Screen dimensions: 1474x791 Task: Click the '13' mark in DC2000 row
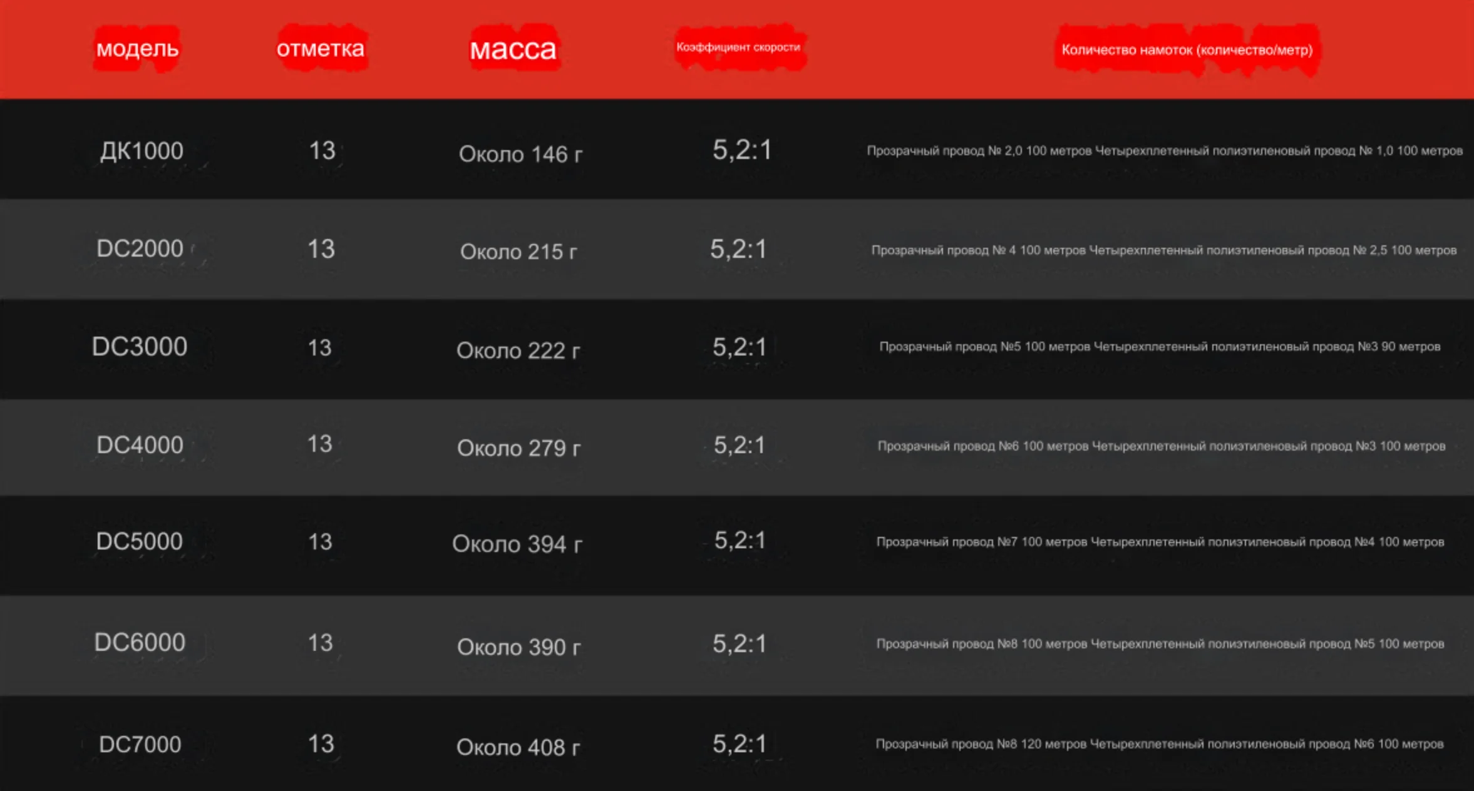click(321, 249)
